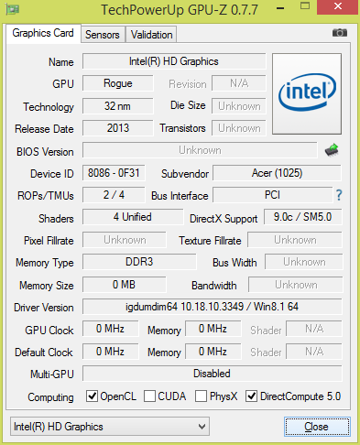
Task: Click the ROPs/TMUs value 2 / 4
Action: pyautogui.click(x=114, y=195)
